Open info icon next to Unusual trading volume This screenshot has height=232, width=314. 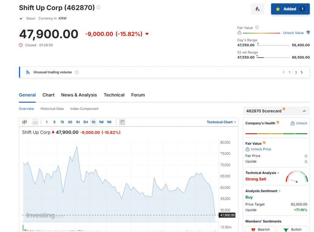pos(77,72)
